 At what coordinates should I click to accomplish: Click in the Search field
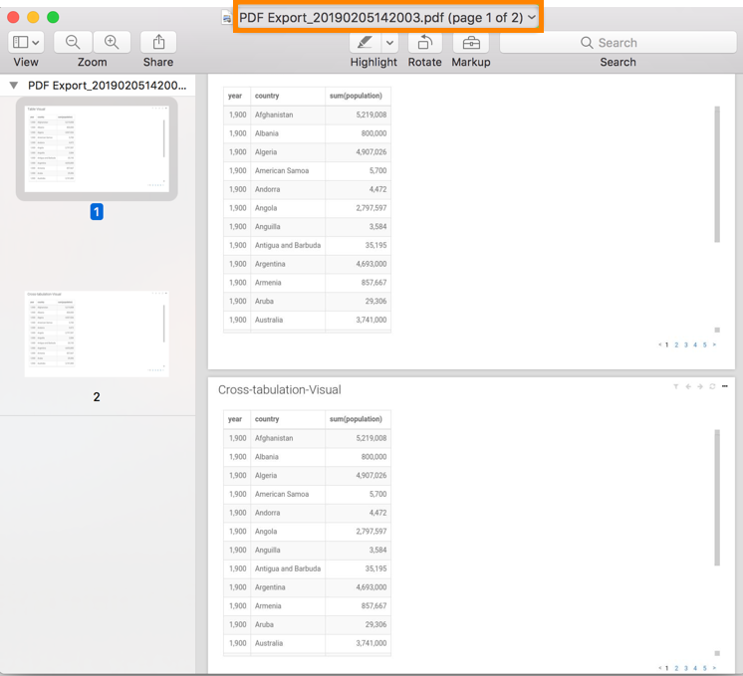point(618,42)
